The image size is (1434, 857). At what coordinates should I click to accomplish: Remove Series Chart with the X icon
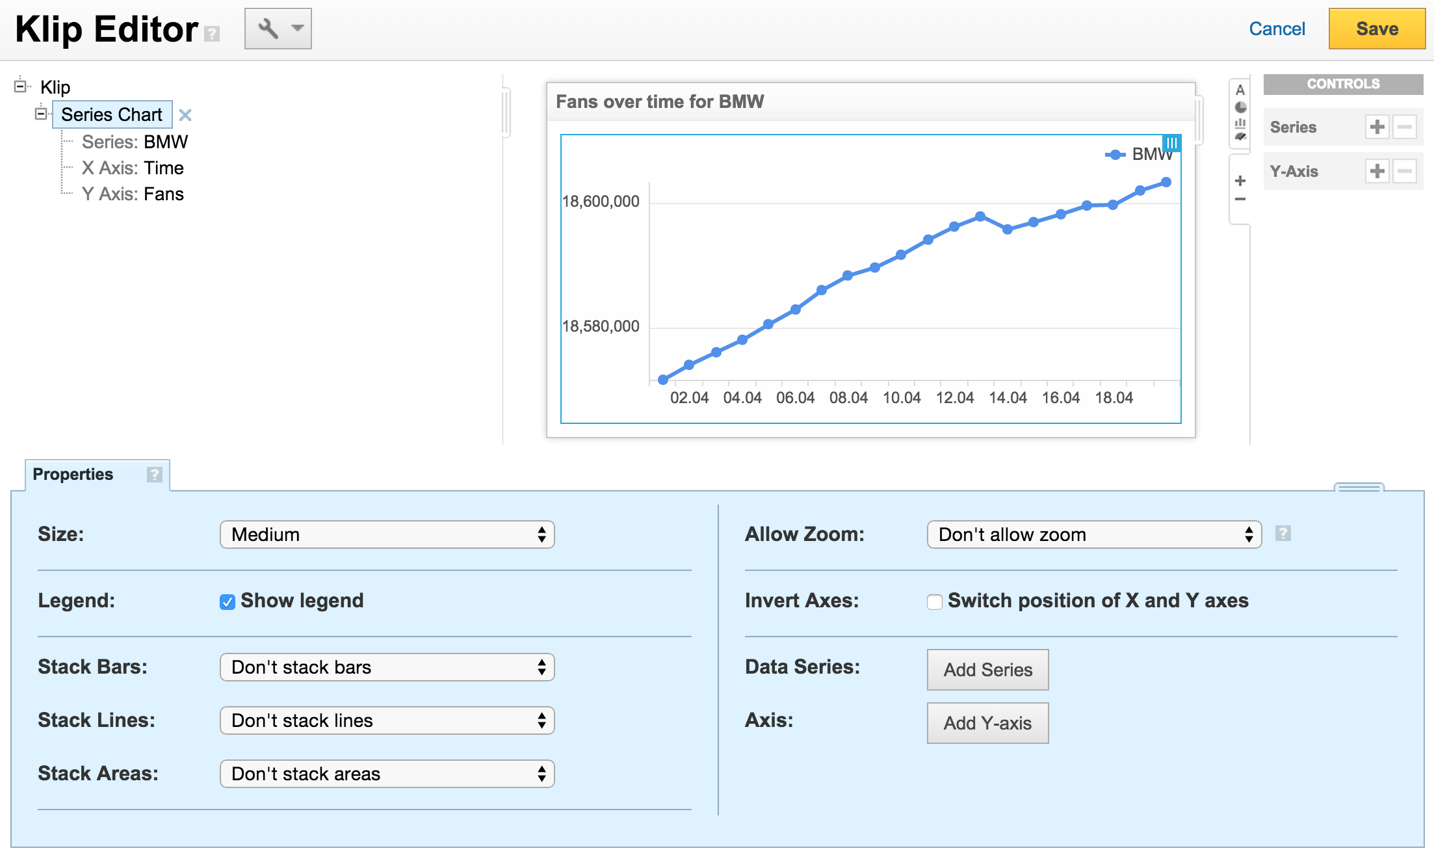pos(185,115)
